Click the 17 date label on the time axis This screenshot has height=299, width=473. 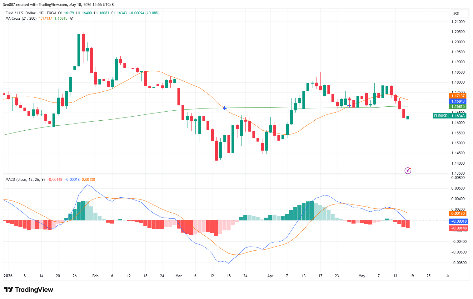coord(320,276)
